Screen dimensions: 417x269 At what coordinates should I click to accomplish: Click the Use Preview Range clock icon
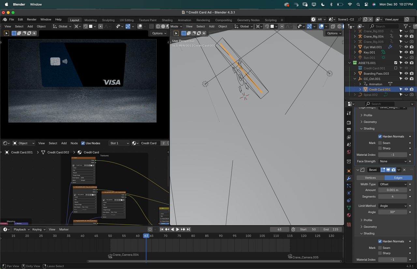293,229
